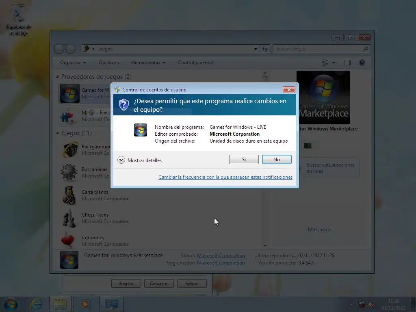
Task: Click the Juegos breadcrumb in address bar
Action: point(105,49)
